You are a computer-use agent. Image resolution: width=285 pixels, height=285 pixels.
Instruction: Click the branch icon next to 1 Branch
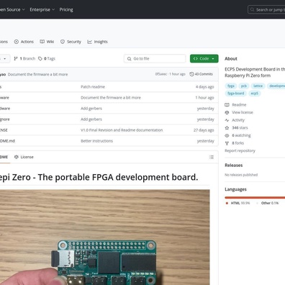pos(16,58)
